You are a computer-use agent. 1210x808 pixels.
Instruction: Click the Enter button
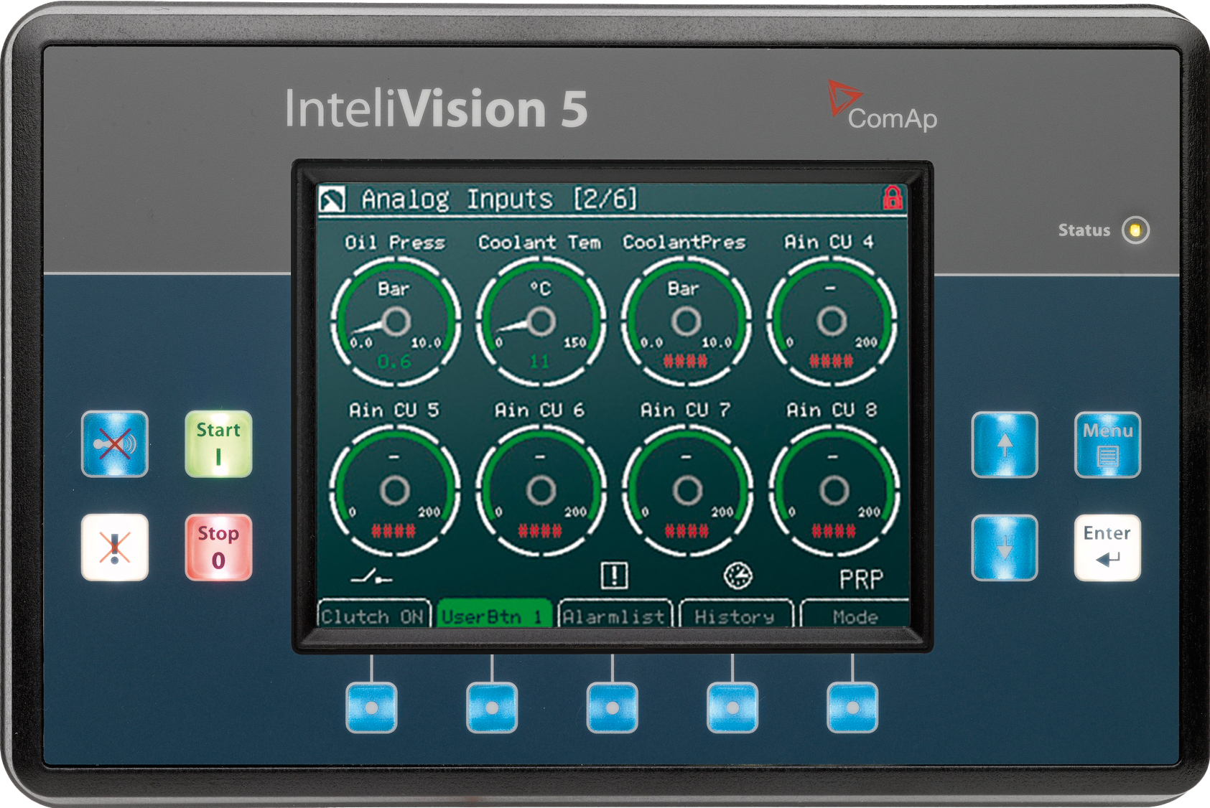1107,548
